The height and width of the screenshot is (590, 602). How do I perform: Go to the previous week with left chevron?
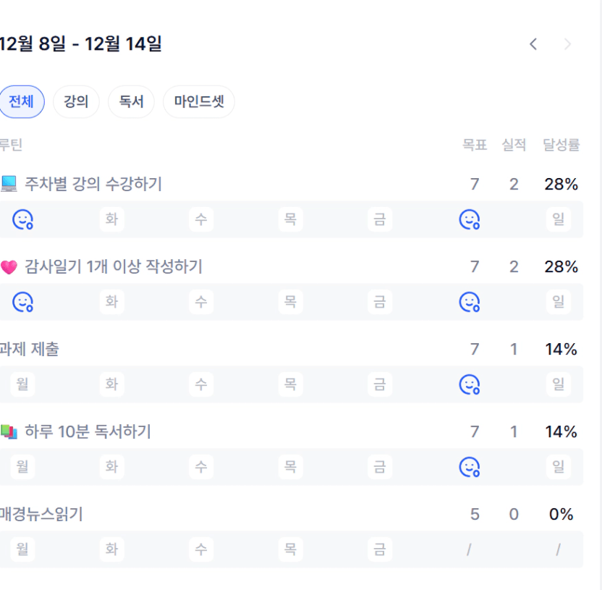533,44
